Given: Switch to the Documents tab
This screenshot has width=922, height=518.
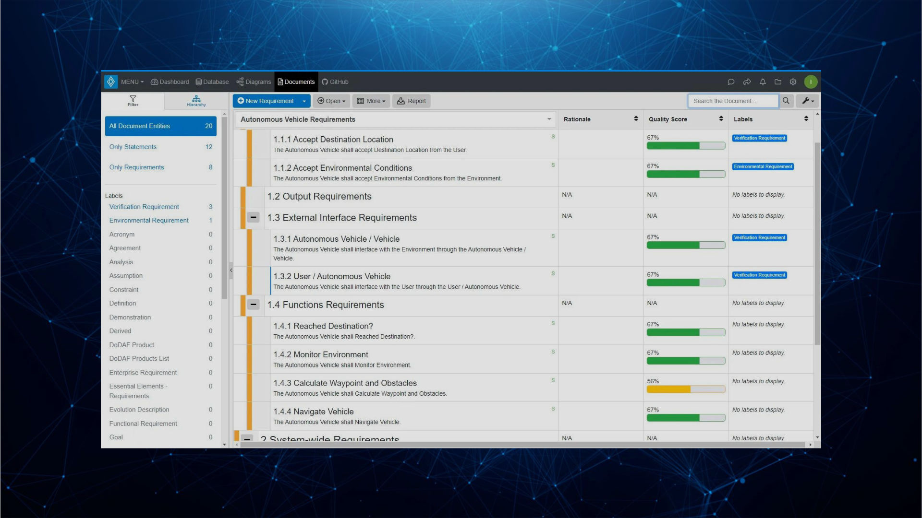Looking at the screenshot, I should point(296,82).
